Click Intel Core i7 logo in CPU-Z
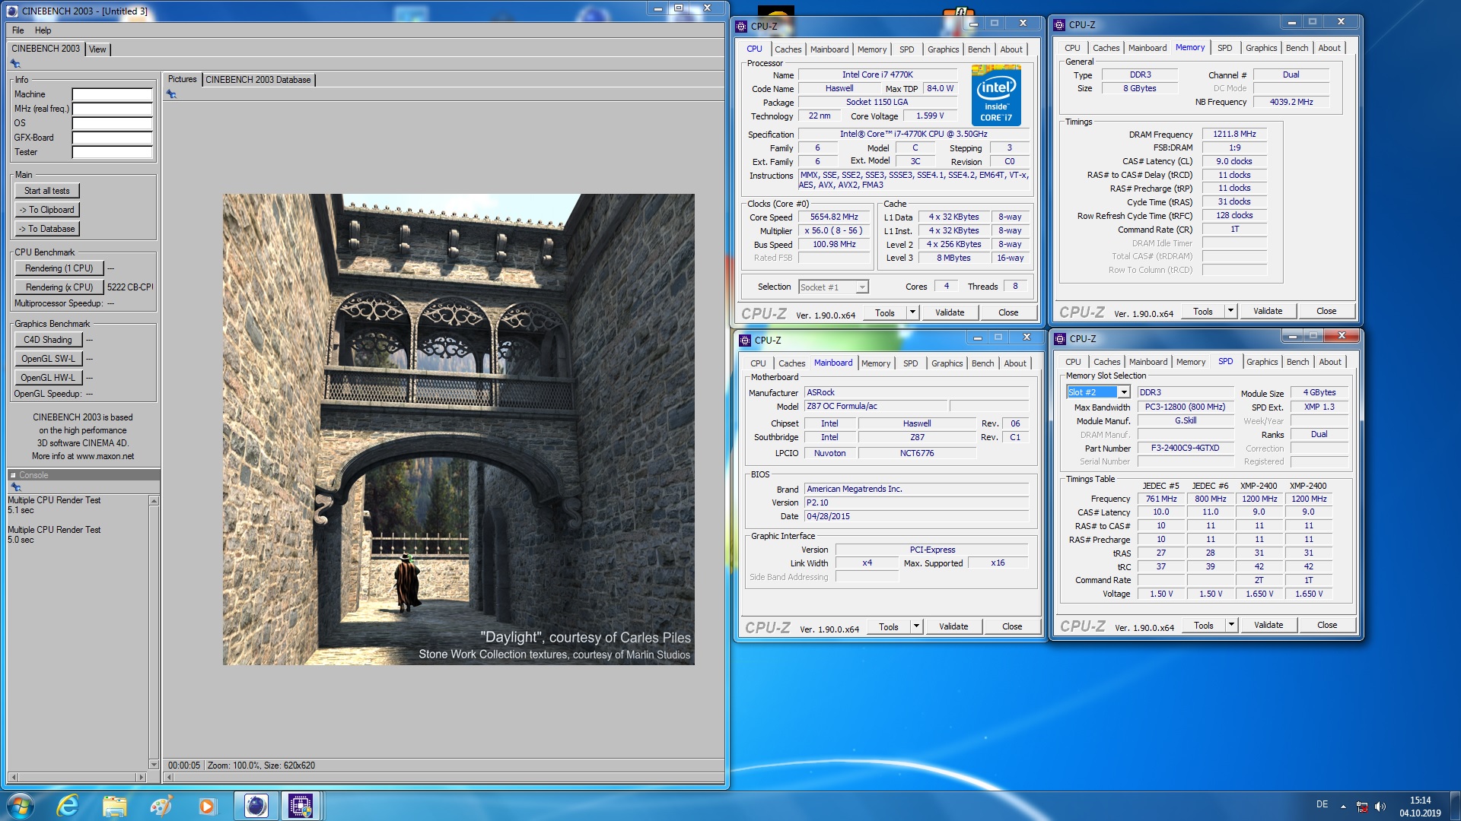 996,95
